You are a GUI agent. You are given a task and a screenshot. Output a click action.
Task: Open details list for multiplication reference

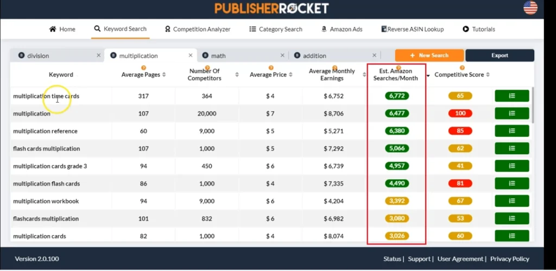click(511, 131)
